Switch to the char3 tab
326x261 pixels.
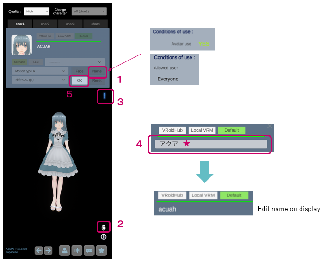70,24
